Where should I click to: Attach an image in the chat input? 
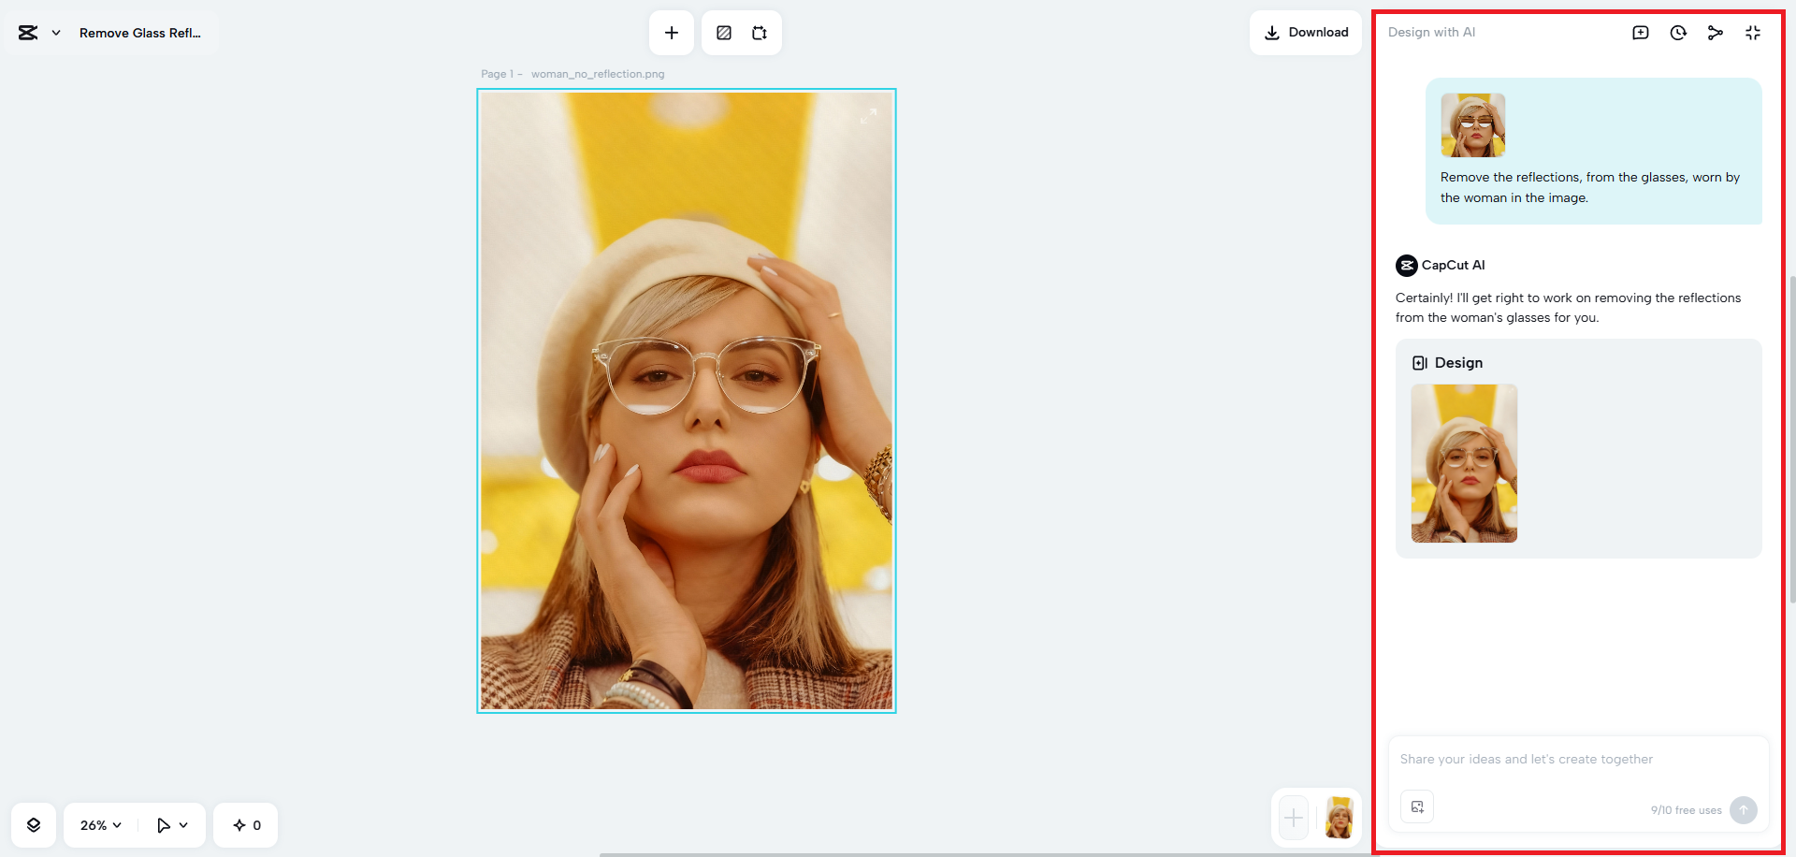pyautogui.click(x=1417, y=806)
